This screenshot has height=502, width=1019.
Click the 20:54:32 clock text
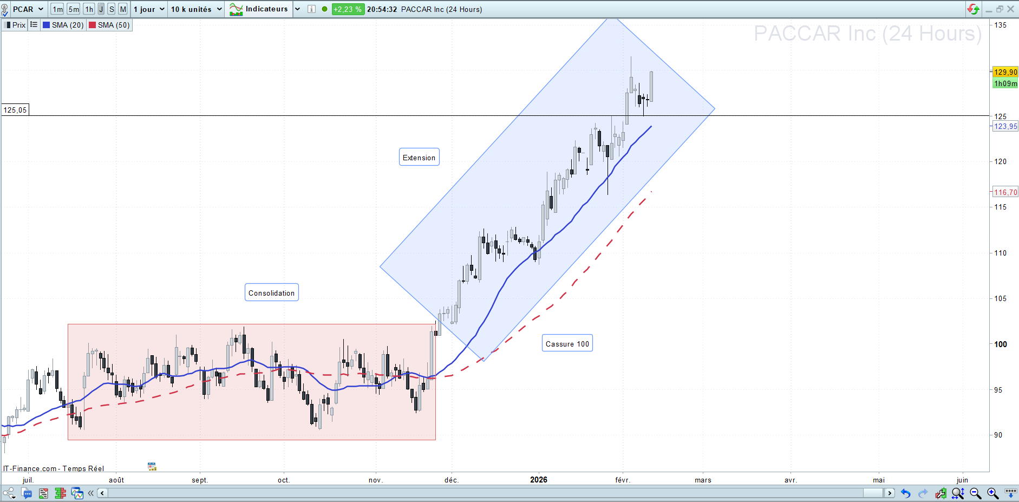pos(382,9)
